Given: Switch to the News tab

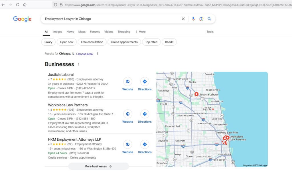Looking at the screenshot, I should pyautogui.click(x=70, y=32).
